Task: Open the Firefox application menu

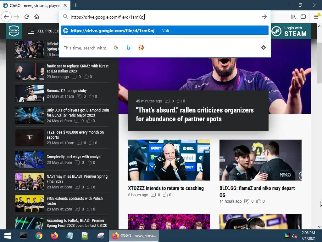Action: click(x=316, y=17)
